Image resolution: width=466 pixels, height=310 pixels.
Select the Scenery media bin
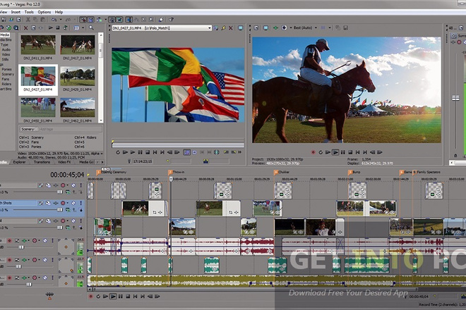(x=8, y=74)
